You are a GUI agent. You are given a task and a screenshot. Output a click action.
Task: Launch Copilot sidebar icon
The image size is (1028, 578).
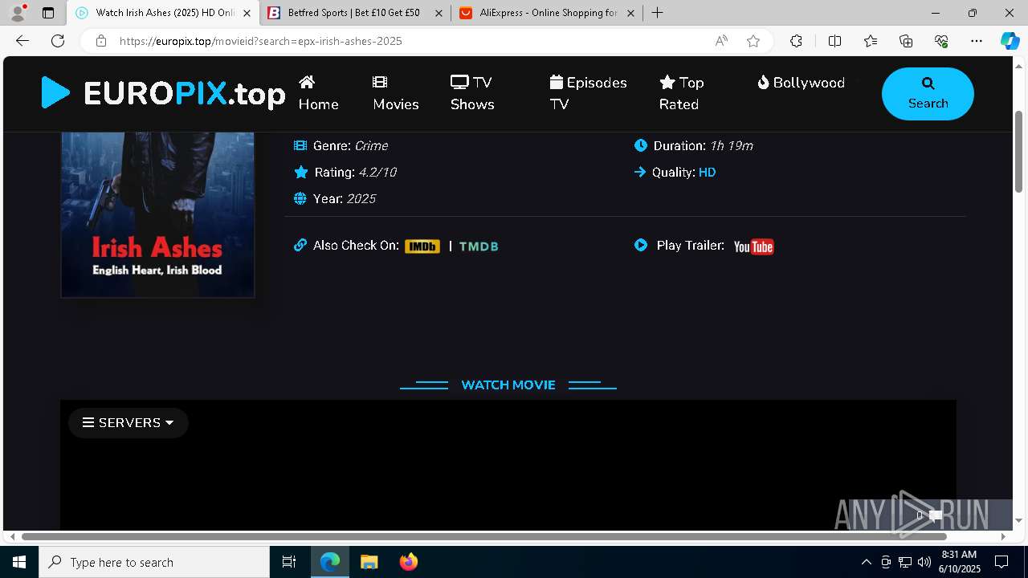pyautogui.click(x=1010, y=41)
